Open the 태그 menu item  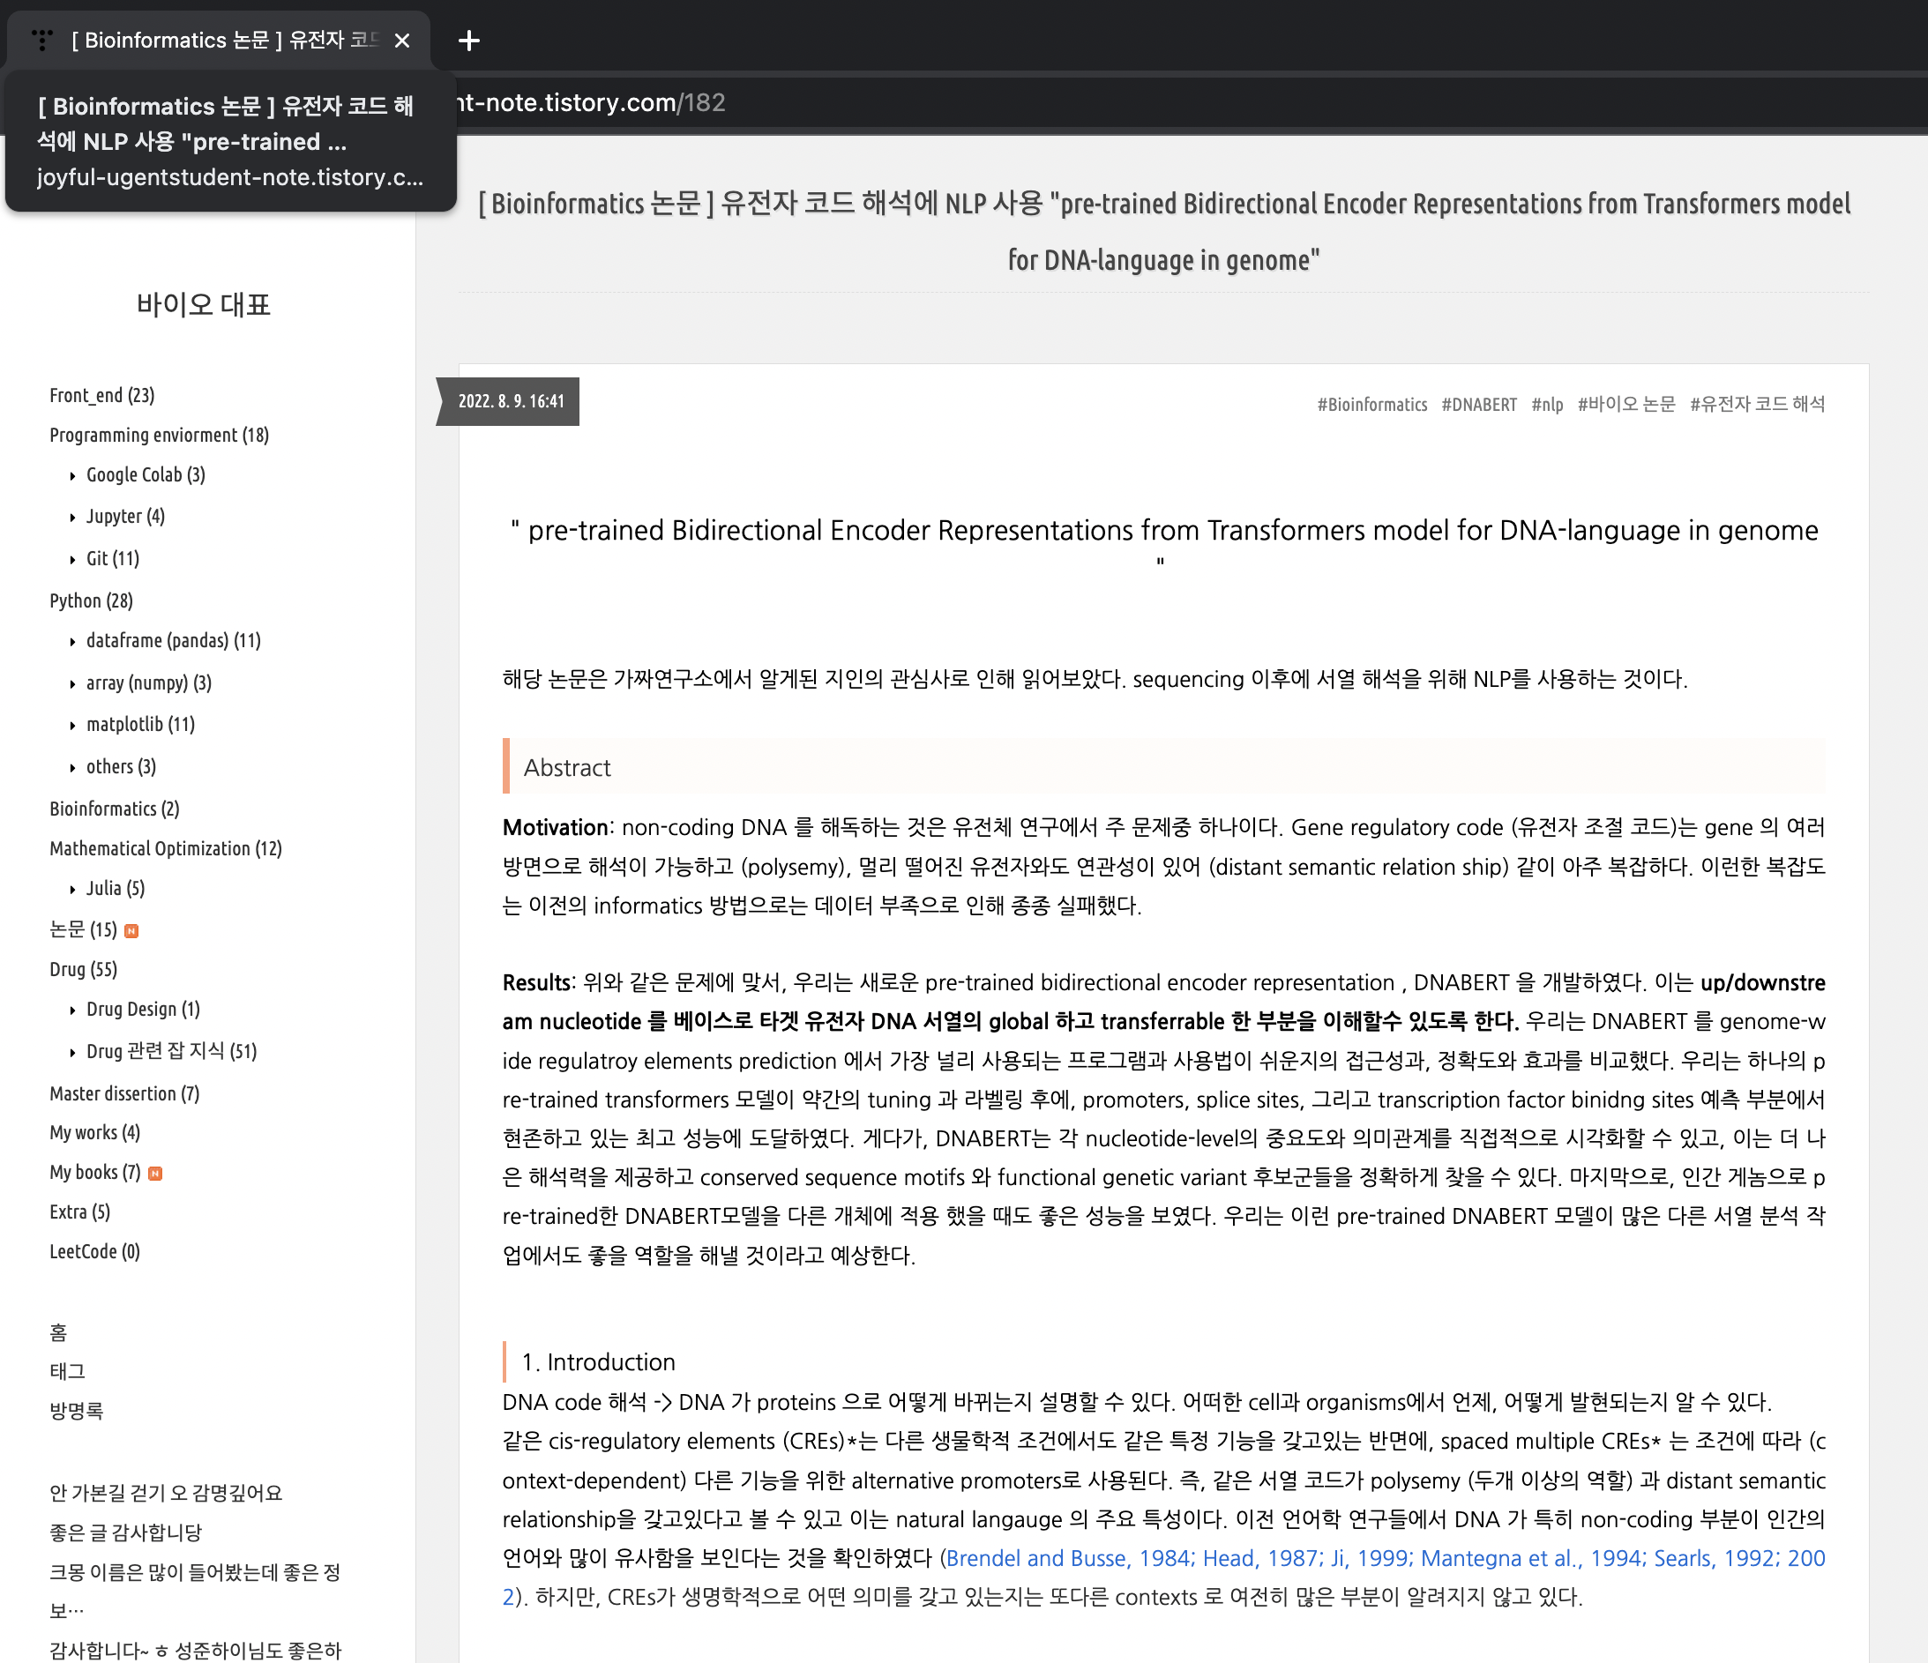coord(67,1371)
